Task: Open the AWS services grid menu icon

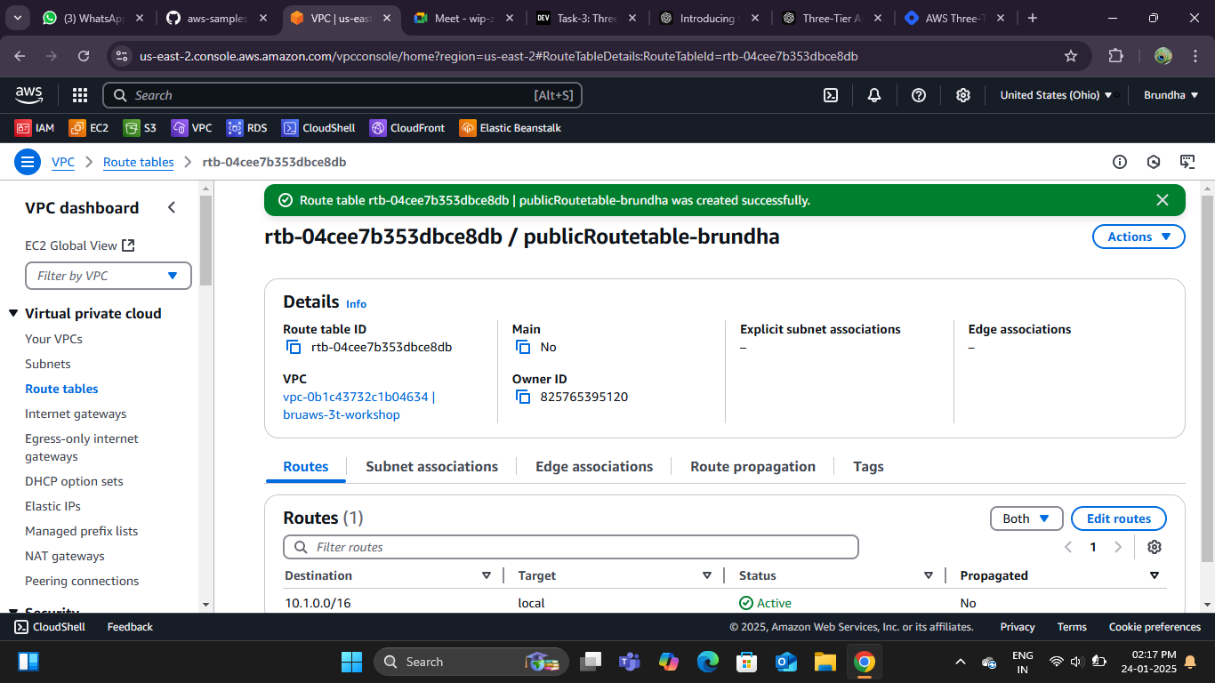Action: coord(80,95)
